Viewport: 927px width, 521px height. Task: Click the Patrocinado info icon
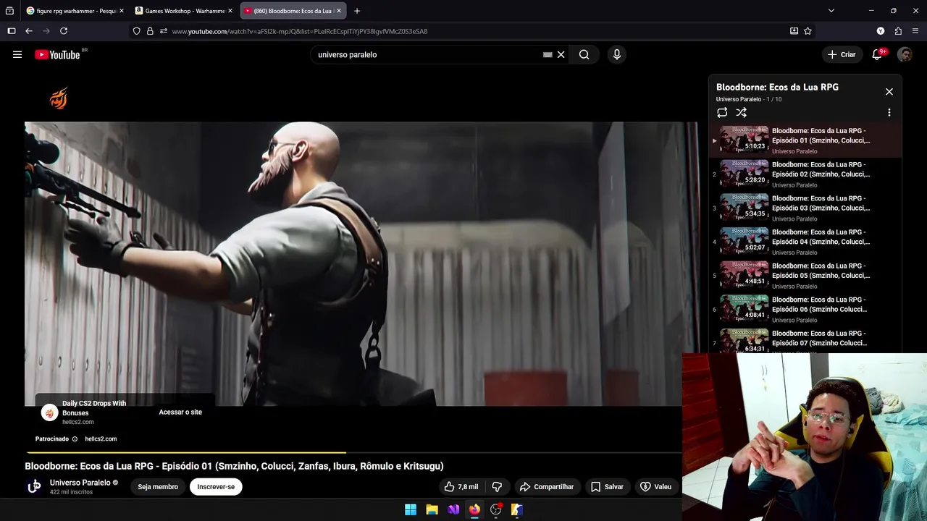tap(75, 439)
